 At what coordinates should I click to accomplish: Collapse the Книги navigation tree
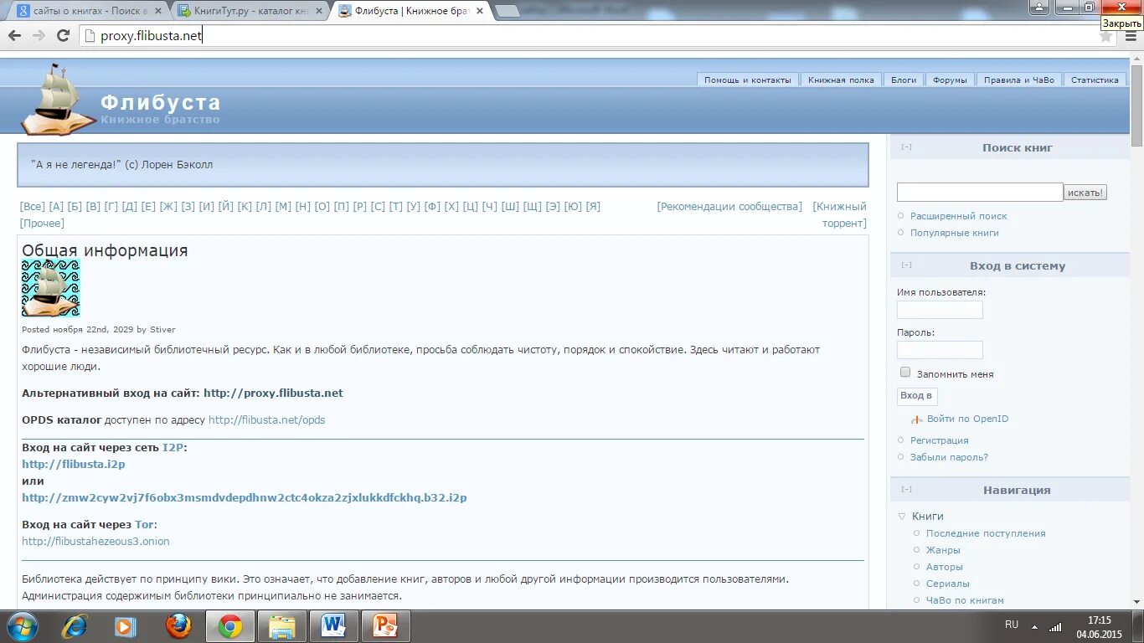coord(902,517)
